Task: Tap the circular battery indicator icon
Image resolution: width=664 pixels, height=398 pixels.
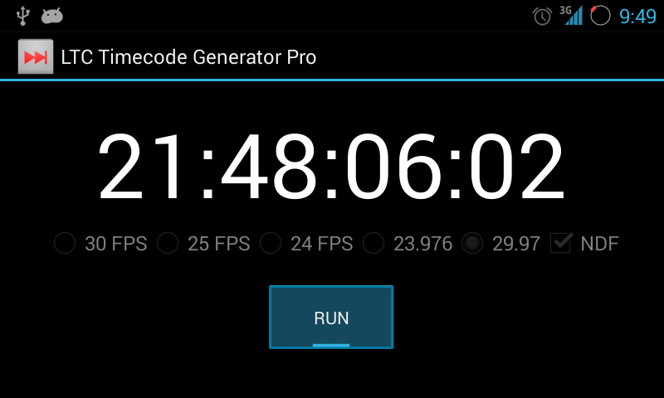Action: point(600,16)
